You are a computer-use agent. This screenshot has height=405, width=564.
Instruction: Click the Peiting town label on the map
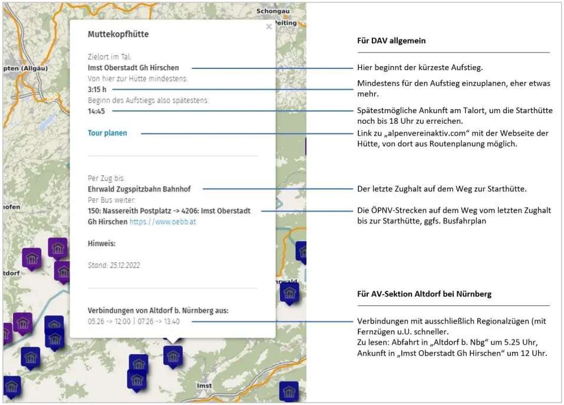pos(286,23)
